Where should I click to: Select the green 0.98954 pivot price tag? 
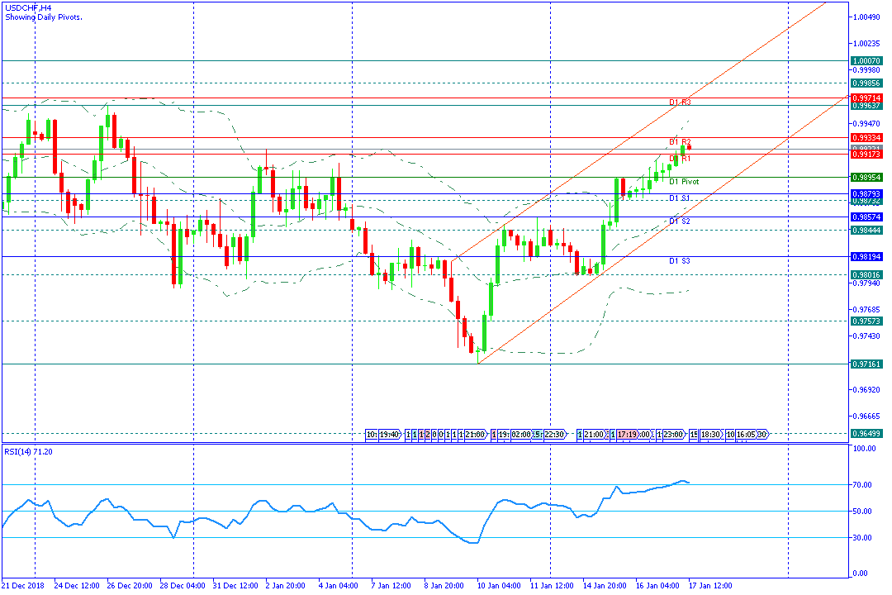(866, 177)
